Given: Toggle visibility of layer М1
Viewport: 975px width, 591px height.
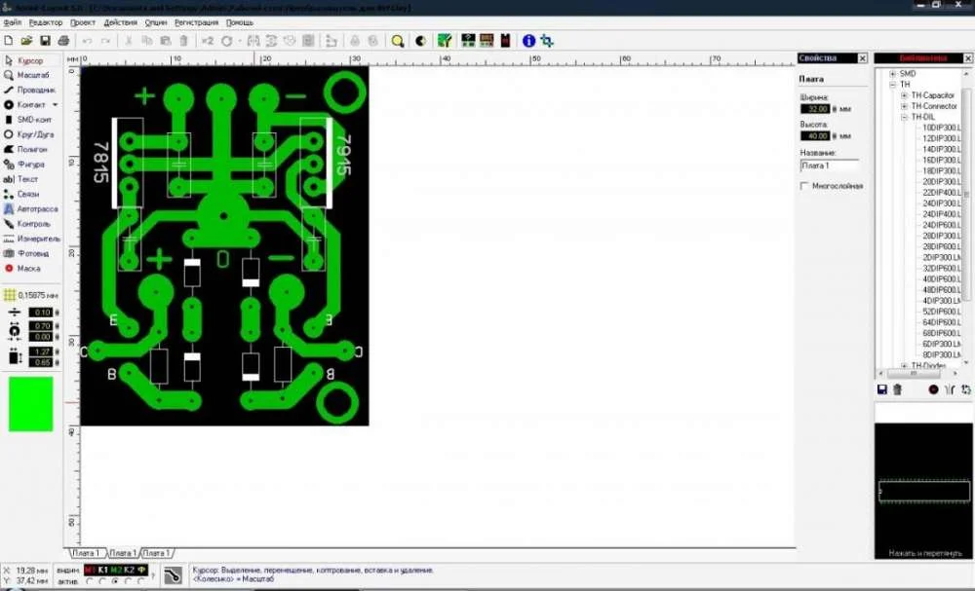Looking at the screenshot, I should pos(90,570).
